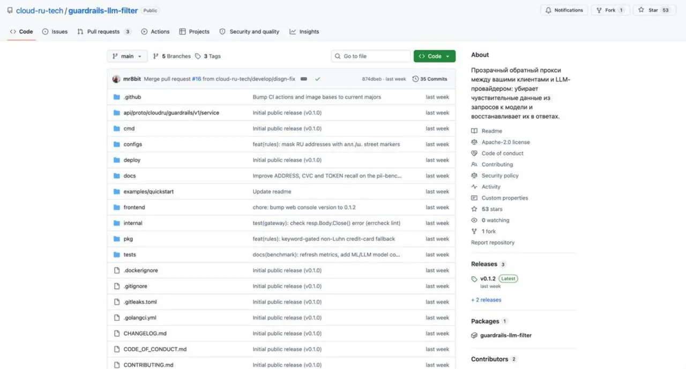Open the cloud-ru-tech organization link
The width and height of the screenshot is (686, 369).
coord(40,10)
